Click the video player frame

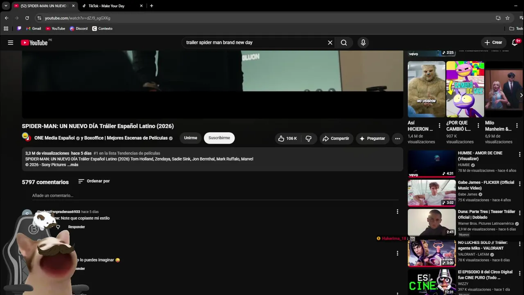pyautogui.click(x=212, y=84)
